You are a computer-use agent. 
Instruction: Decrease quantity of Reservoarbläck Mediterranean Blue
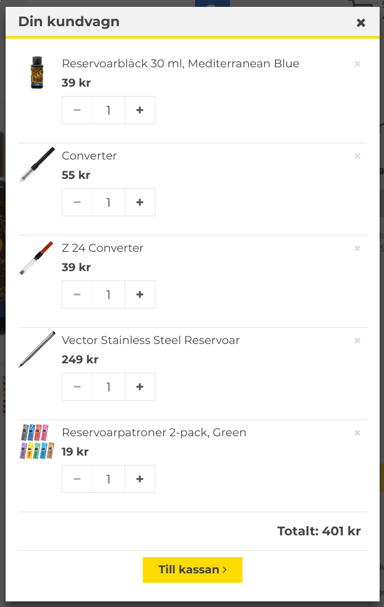[x=77, y=110]
